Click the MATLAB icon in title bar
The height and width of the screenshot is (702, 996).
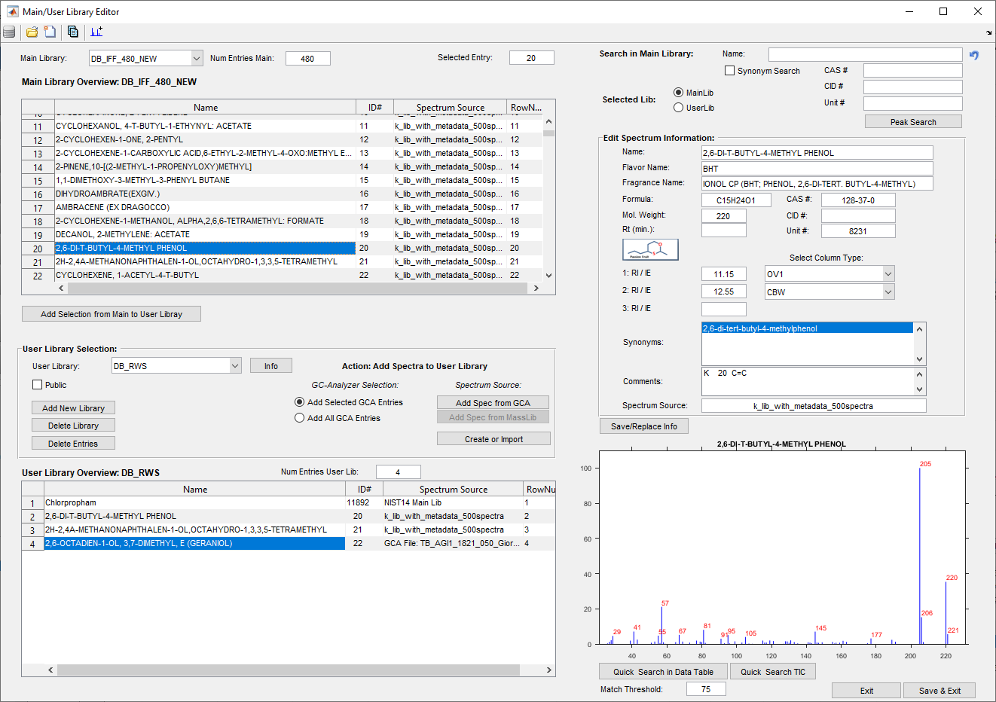click(x=12, y=11)
